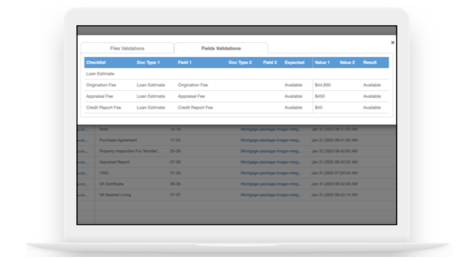Click the $44,850 value cell
The height and width of the screenshot is (261, 464).
(323, 85)
